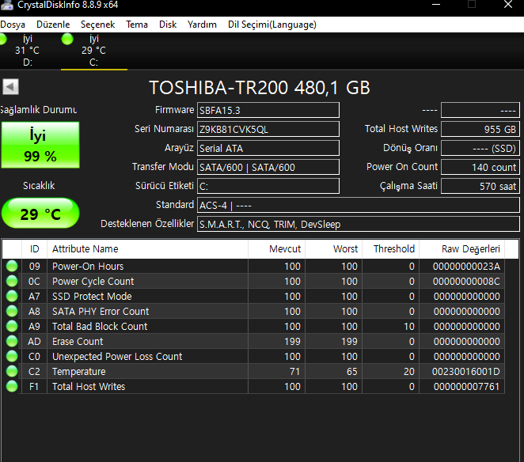Click the Worst column header
This screenshot has width=524, height=462.
(333, 249)
